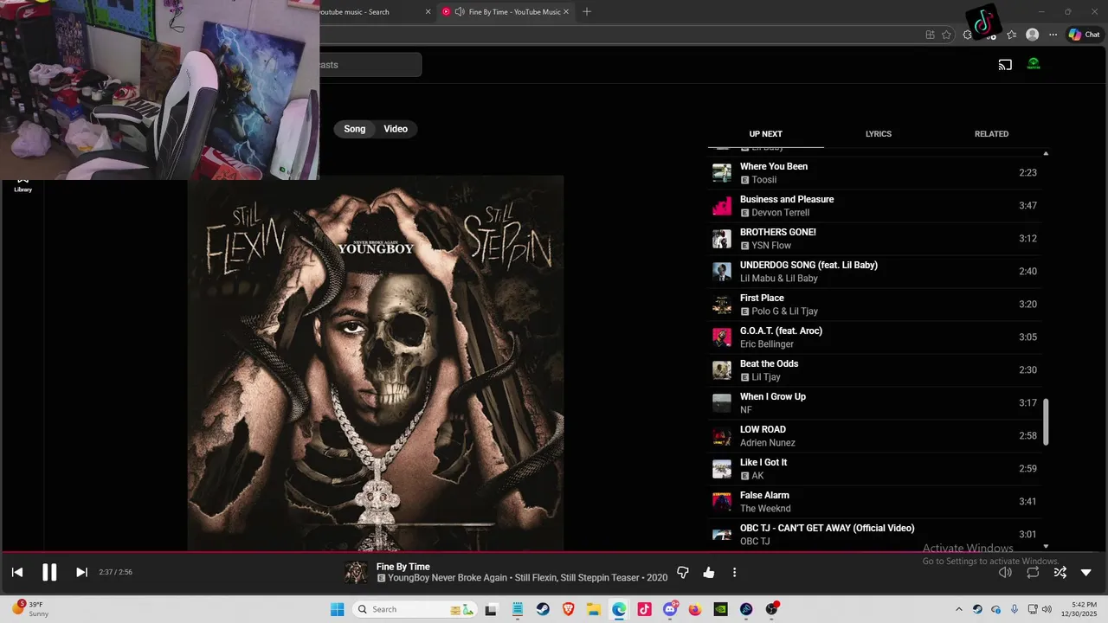The height and width of the screenshot is (623, 1108).
Task: Play G.O.A.T. (feat. Aroc) from queue
Action: click(x=874, y=337)
